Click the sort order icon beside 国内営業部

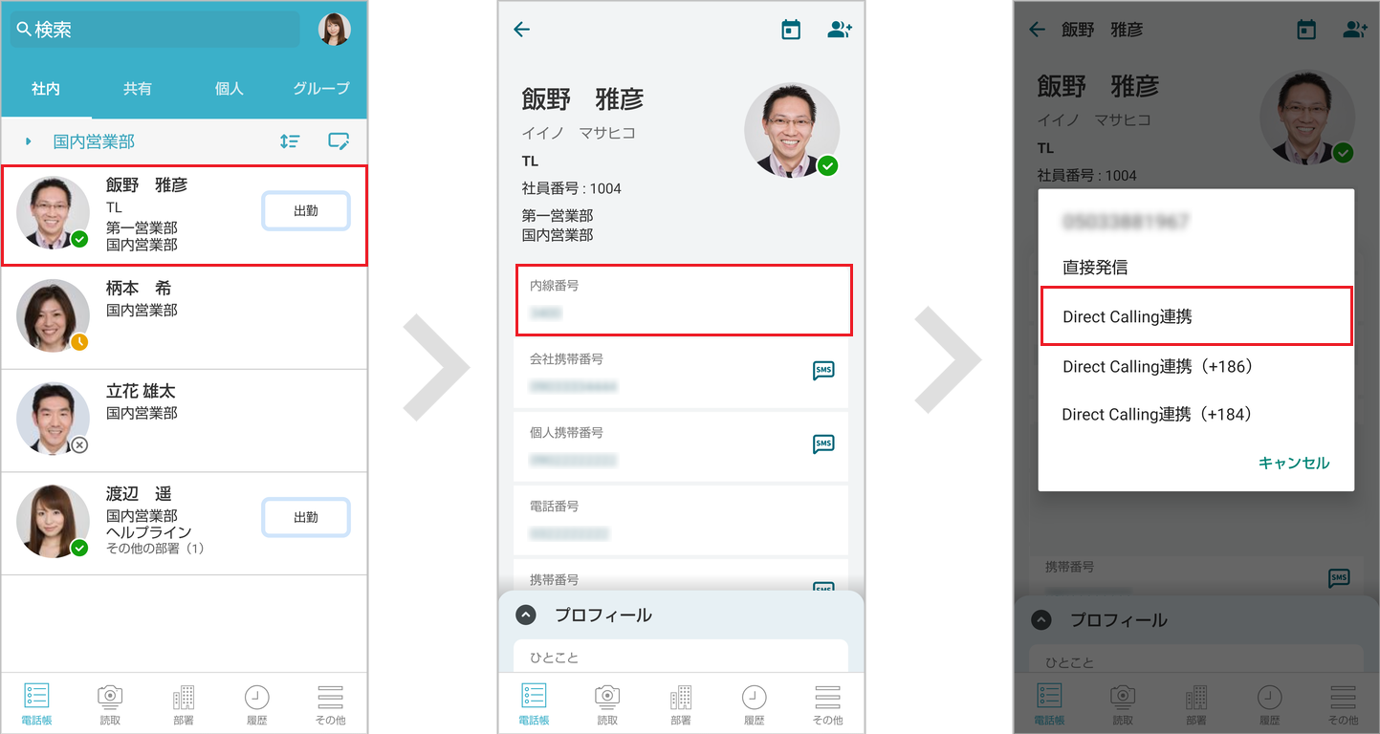290,141
